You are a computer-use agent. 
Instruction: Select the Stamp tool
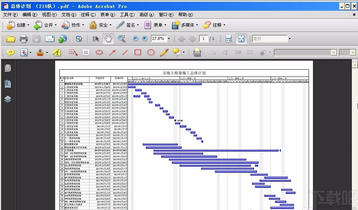pyautogui.click(x=41, y=52)
